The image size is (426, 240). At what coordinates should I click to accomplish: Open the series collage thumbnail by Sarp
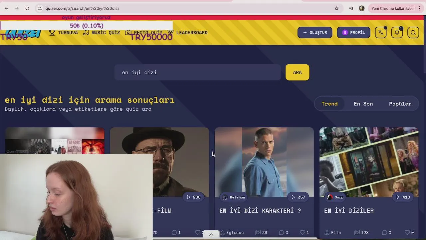369,162
